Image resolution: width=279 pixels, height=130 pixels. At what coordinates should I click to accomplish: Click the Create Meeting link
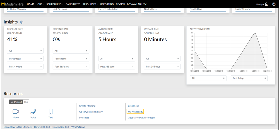tap(87, 106)
